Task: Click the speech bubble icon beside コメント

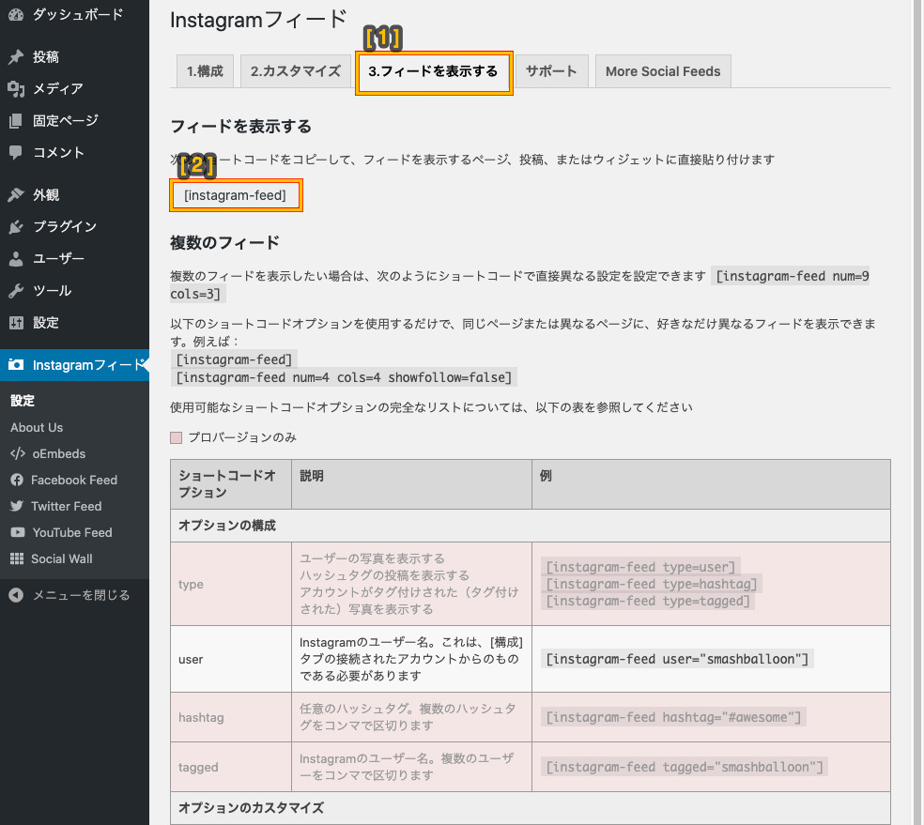Action: point(16,152)
